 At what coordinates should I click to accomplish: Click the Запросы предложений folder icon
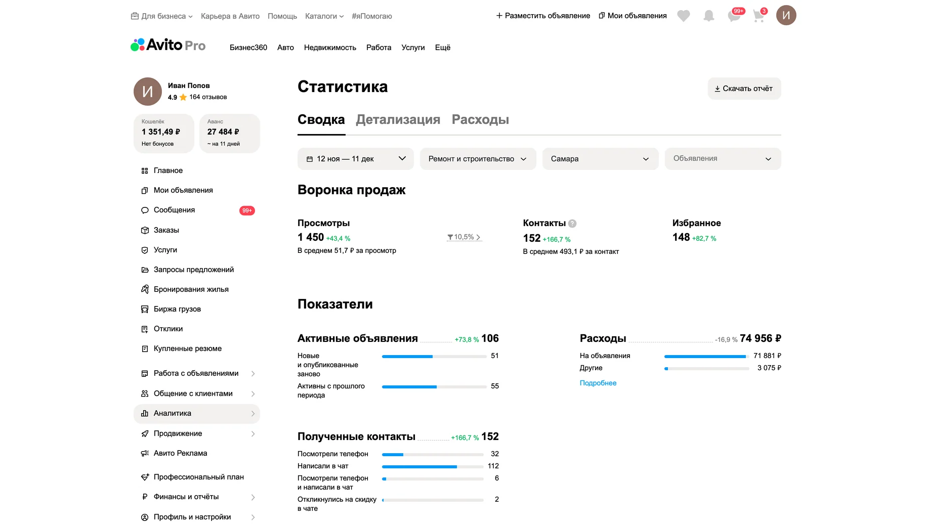[x=145, y=270]
